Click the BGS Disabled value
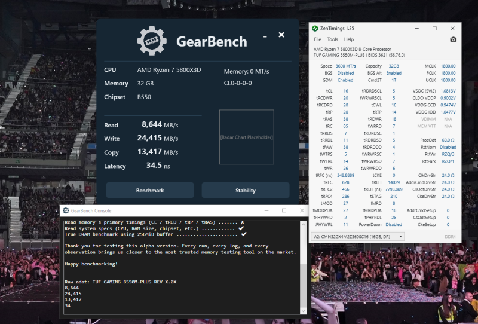 coord(345,73)
